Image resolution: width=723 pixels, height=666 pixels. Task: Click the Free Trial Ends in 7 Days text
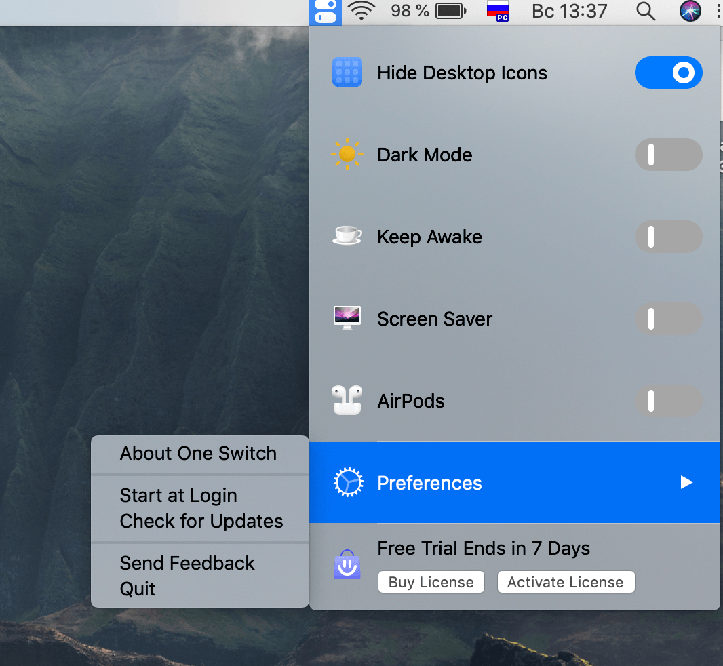tap(483, 549)
